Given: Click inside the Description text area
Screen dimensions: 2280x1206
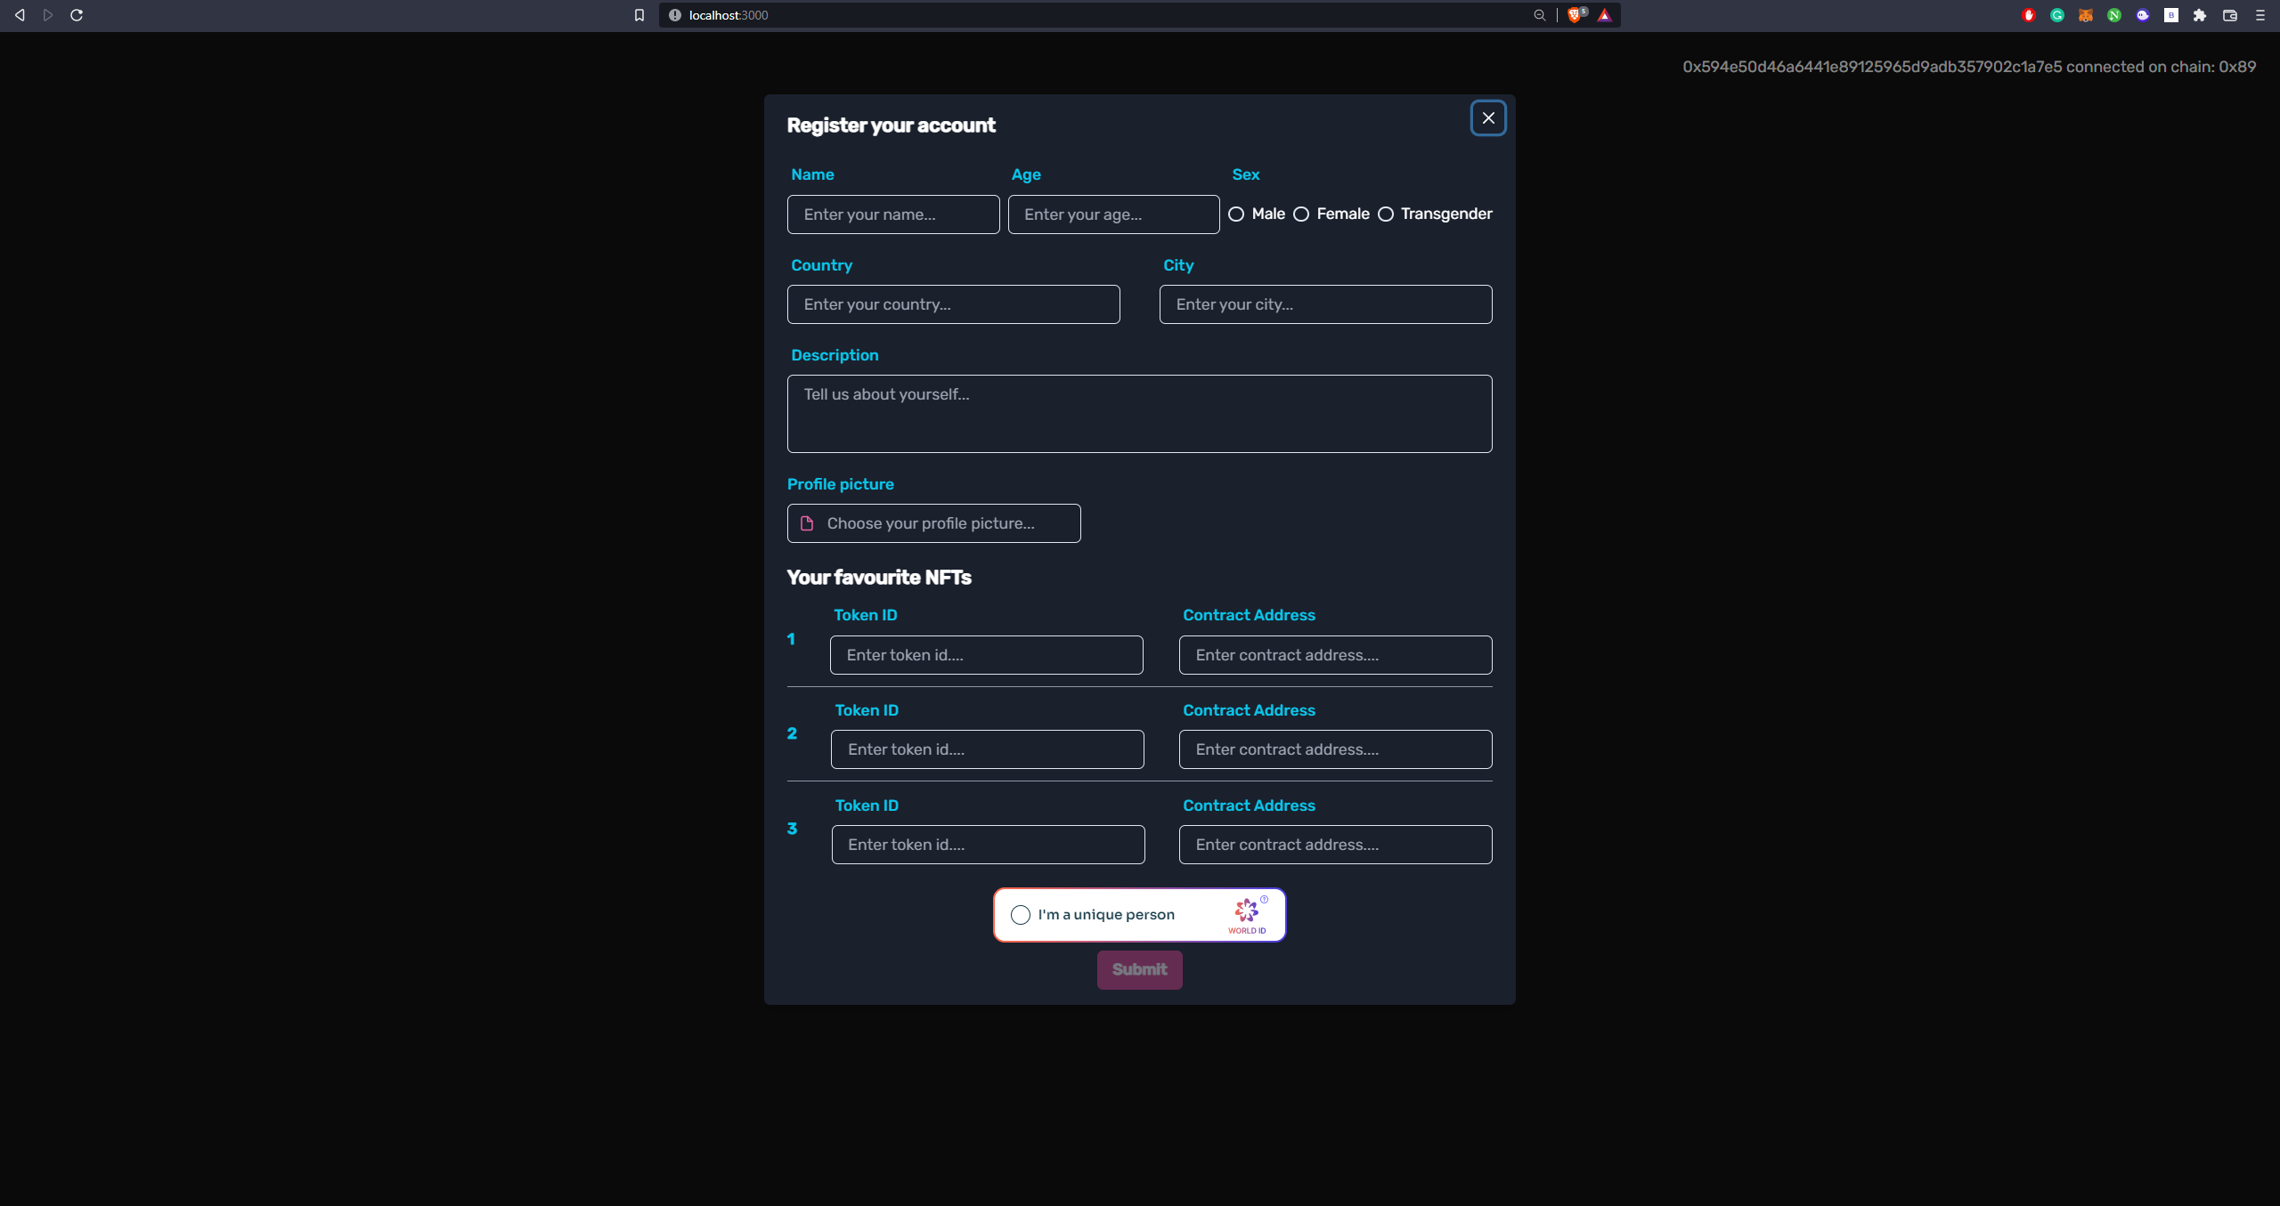Looking at the screenshot, I should click(x=1140, y=414).
